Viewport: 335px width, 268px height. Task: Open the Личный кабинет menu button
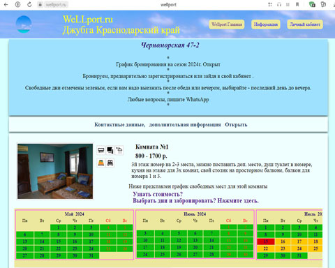point(305,24)
